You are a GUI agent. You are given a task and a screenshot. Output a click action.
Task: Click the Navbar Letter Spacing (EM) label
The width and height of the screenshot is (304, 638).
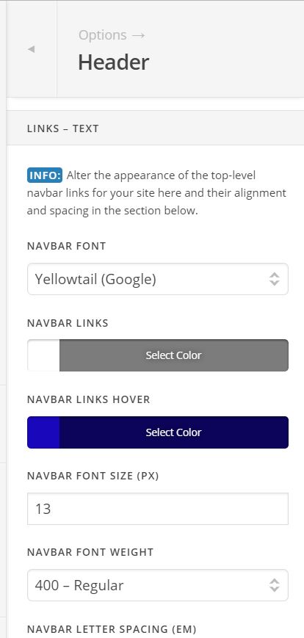click(112, 629)
